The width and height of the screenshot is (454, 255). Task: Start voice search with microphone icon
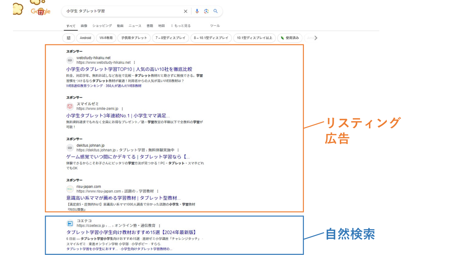point(197,11)
